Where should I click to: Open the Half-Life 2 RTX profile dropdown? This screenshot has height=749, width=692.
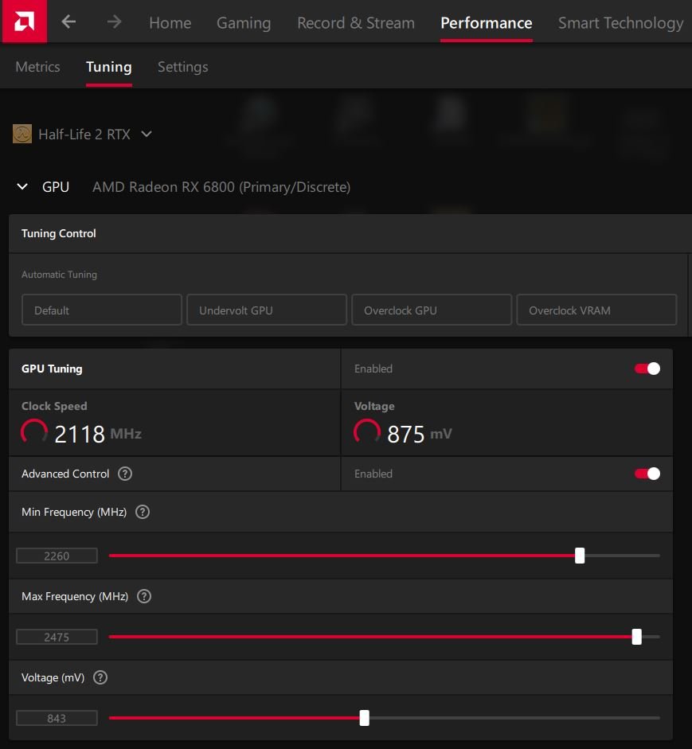[x=147, y=135]
